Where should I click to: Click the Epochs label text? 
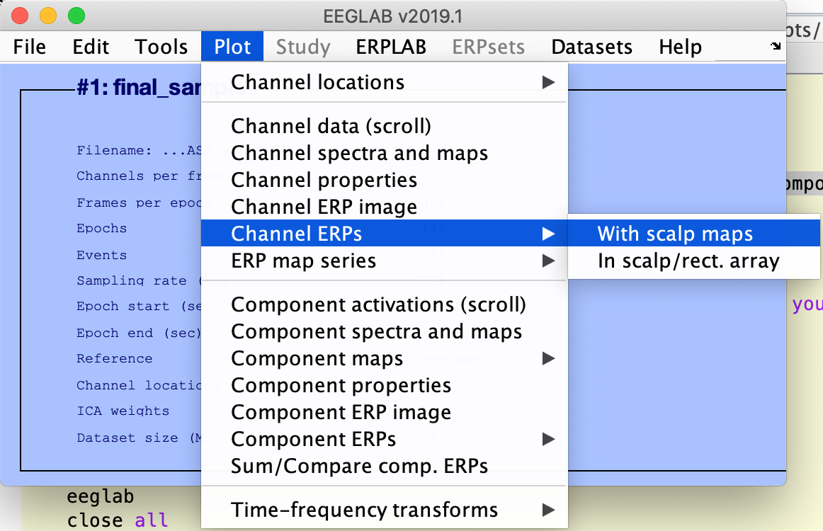[x=102, y=228]
